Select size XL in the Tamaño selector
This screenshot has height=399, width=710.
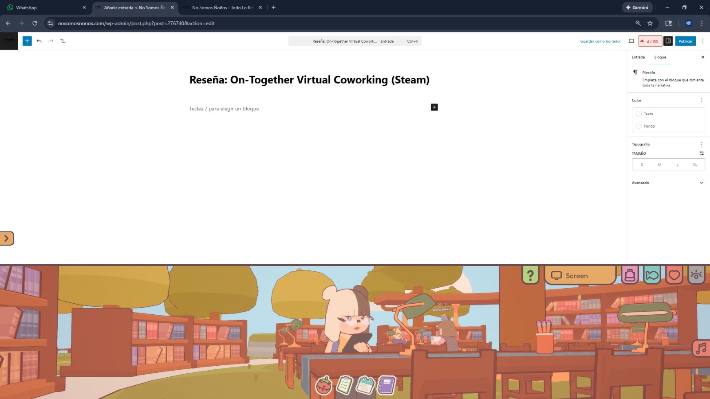pyautogui.click(x=694, y=164)
